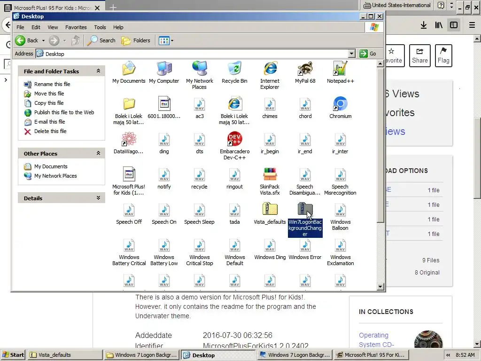Open the Edit menu

36,27
